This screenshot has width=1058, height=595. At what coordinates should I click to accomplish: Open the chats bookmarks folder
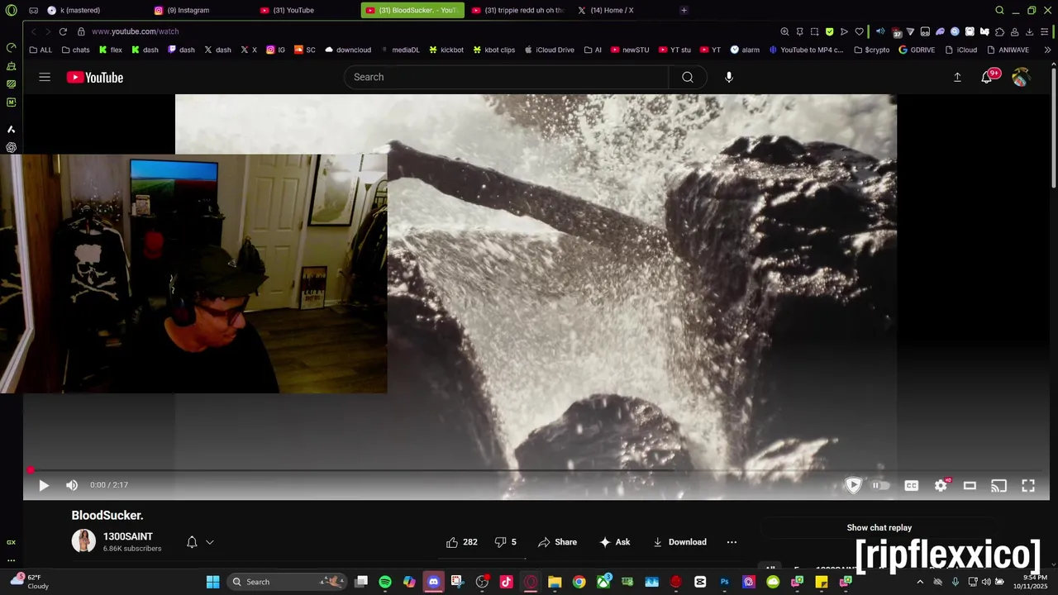76,50
